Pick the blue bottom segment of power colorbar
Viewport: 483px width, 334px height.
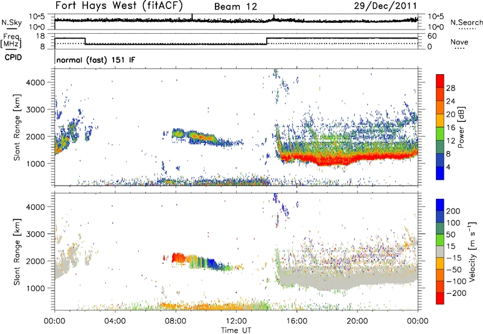440,173
